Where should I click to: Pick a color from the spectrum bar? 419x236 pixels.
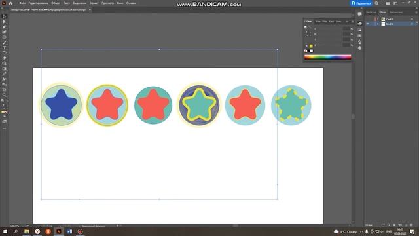(x=328, y=57)
